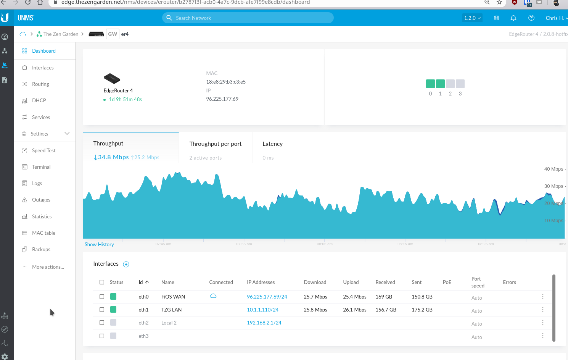Click the cloud breadcrumb icon
The height and width of the screenshot is (360, 568).
pos(23,34)
